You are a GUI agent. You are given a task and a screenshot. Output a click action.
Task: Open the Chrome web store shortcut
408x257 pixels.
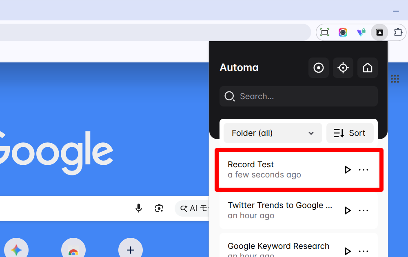(73, 249)
